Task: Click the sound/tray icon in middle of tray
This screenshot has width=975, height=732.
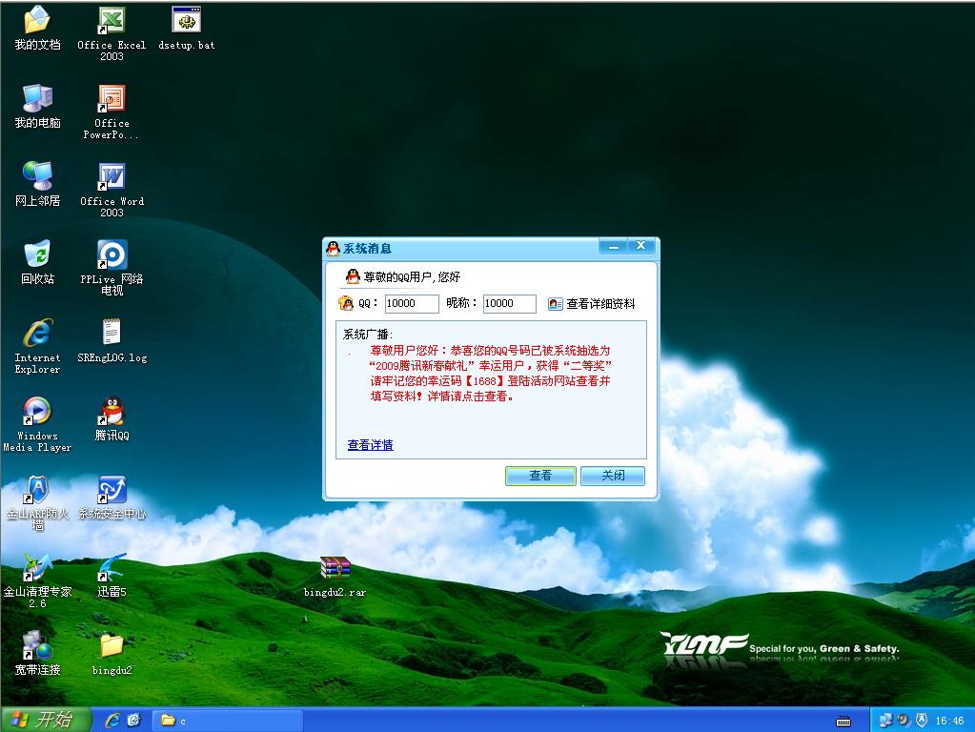Action: click(904, 721)
